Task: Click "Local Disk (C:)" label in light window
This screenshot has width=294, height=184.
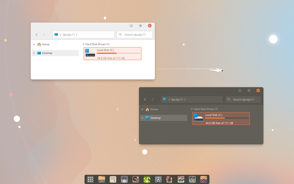Action: coord(105,50)
